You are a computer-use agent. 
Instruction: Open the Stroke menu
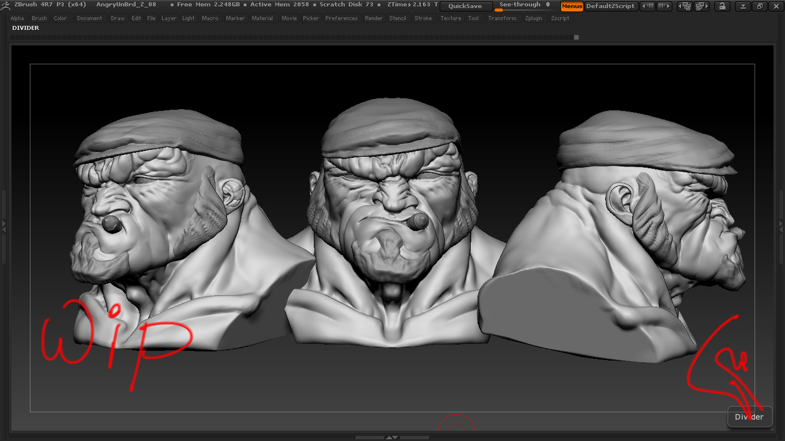pos(423,18)
